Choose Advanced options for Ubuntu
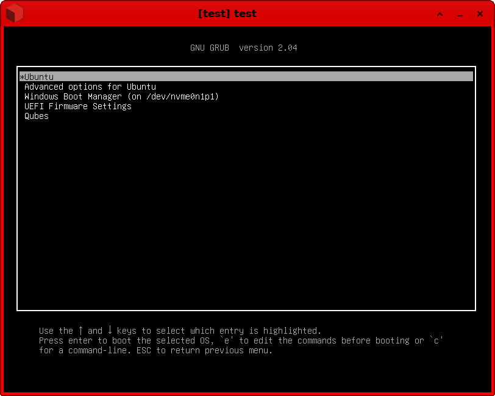This screenshot has height=396, width=495. tap(90, 87)
